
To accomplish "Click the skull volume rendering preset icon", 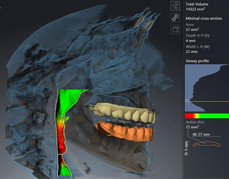I will point(175,6).
